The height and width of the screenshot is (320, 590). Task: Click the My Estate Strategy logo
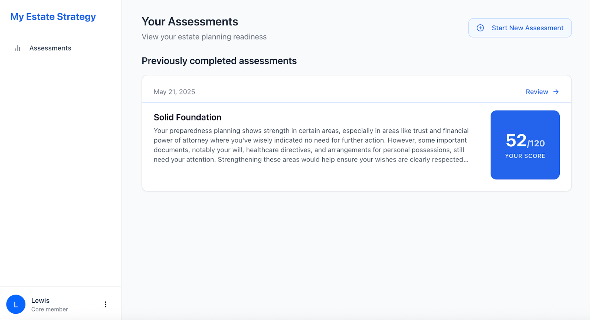(53, 17)
